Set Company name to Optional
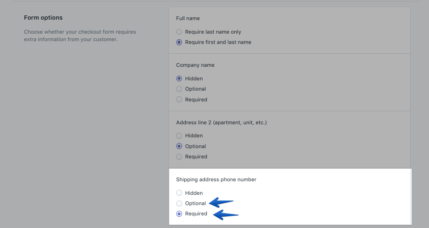This screenshot has height=228, width=429. tap(179, 89)
